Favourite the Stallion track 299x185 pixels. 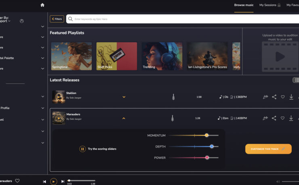[282, 97]
